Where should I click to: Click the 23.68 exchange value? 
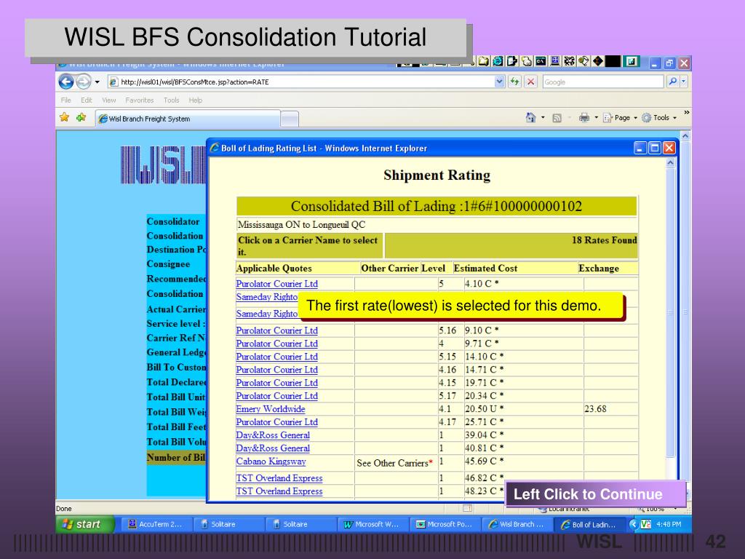pyautogui.click(x=595, y=409)
